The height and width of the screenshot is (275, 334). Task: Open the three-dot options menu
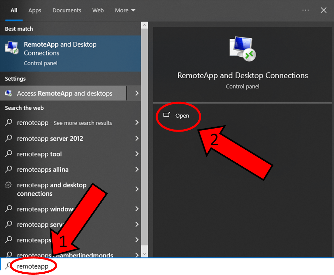pos(306,10)
